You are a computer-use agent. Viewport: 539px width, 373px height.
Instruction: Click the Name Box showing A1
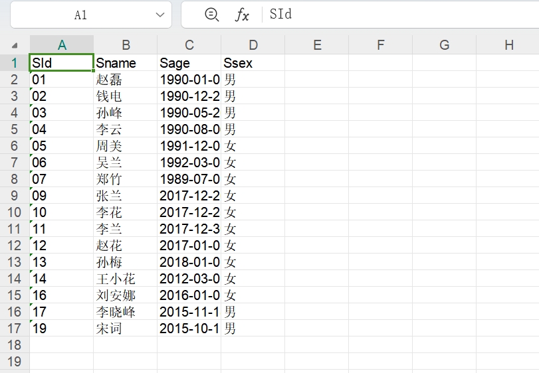[x=80, y=15]
